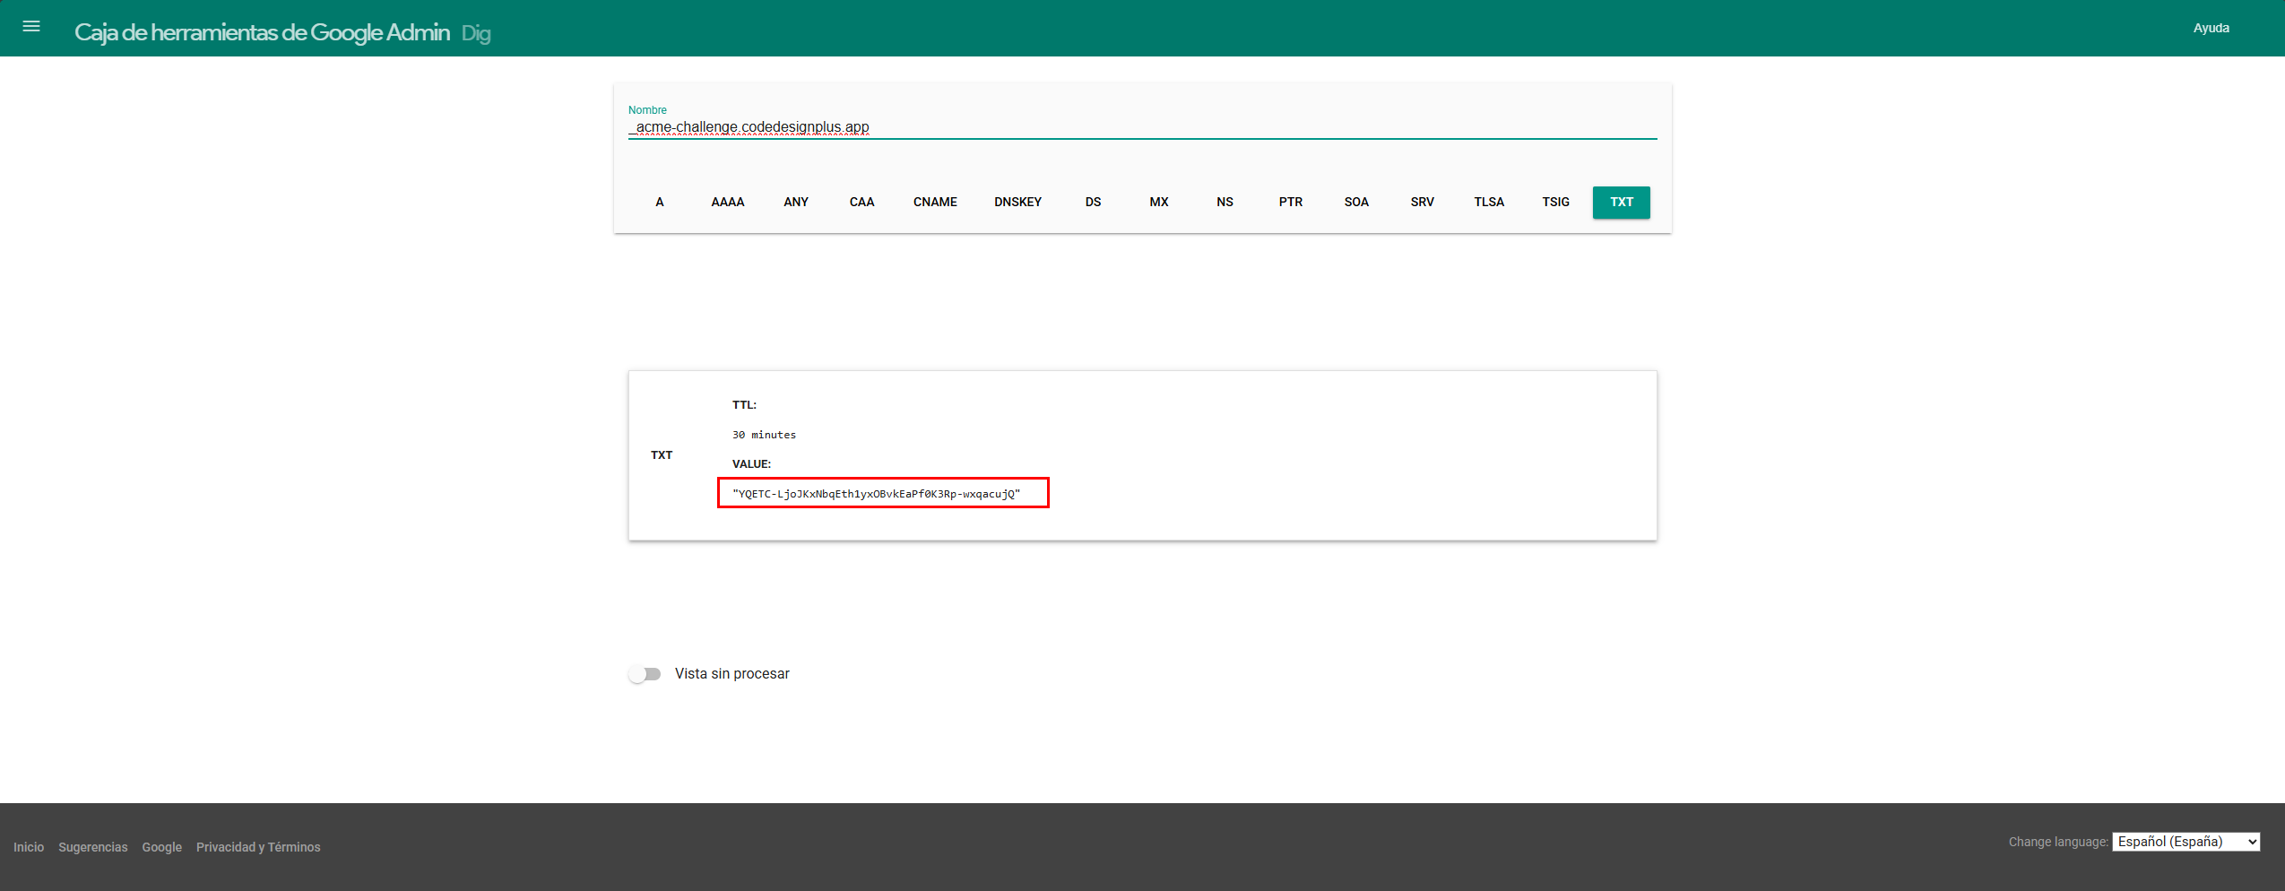
Task: Select the NS record type
Action: coord(1225,203)
